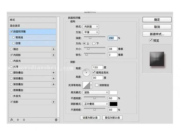This screenshot has height=135, width=180.
Task: Click the highlight opacity field showing 50
Action: pyautogui.click(x=113, y=98)
